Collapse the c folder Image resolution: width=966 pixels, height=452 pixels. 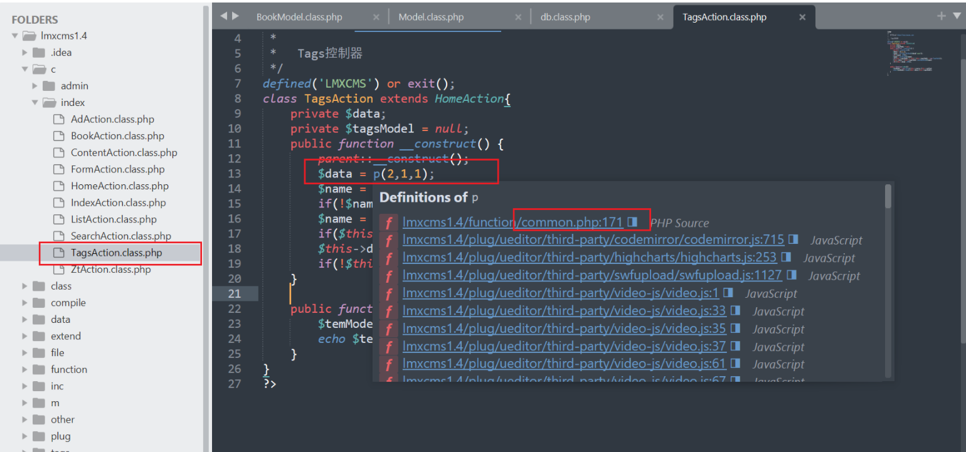click(25, 69)
